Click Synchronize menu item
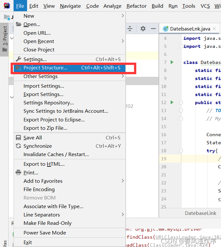Screen dimensions: 221x247 point(70,146)
